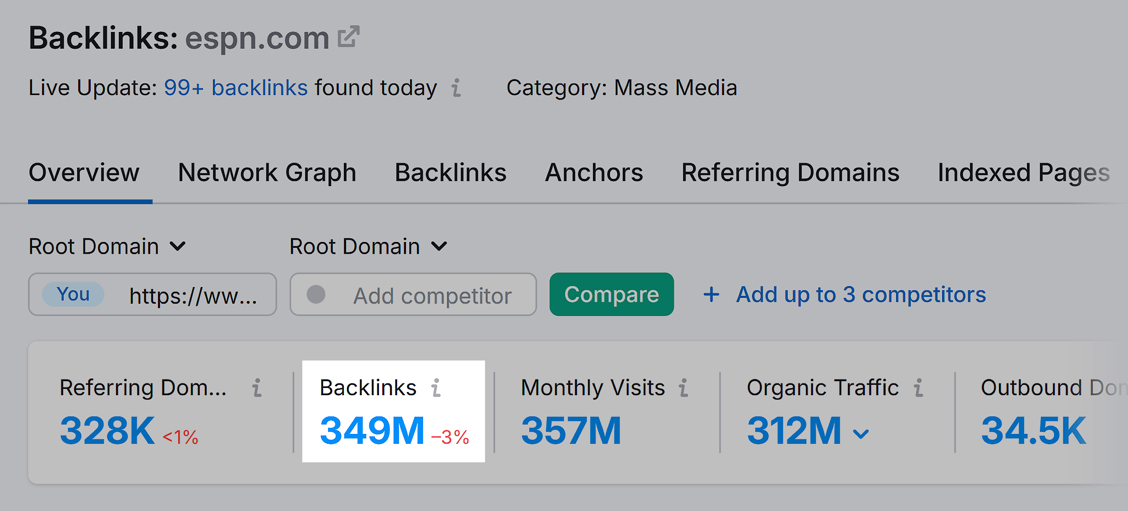Click the plus icon before Add up to 3 competitors

tap(711, 294)
